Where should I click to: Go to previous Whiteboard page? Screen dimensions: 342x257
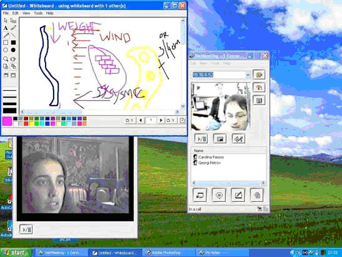click(141, 121)
